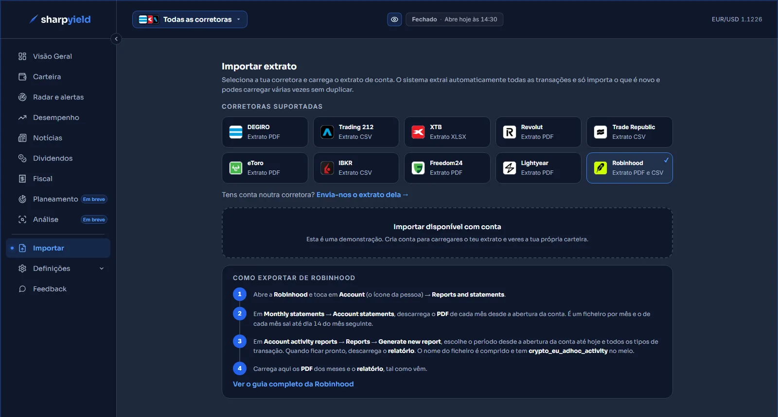Click the Freedom24 shield logo
Image resolution: width=778 pixels, height=417 pixels.
click(x=418, y=168)
